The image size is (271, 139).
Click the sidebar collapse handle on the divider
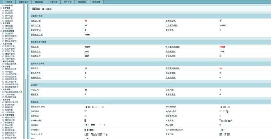28,73
